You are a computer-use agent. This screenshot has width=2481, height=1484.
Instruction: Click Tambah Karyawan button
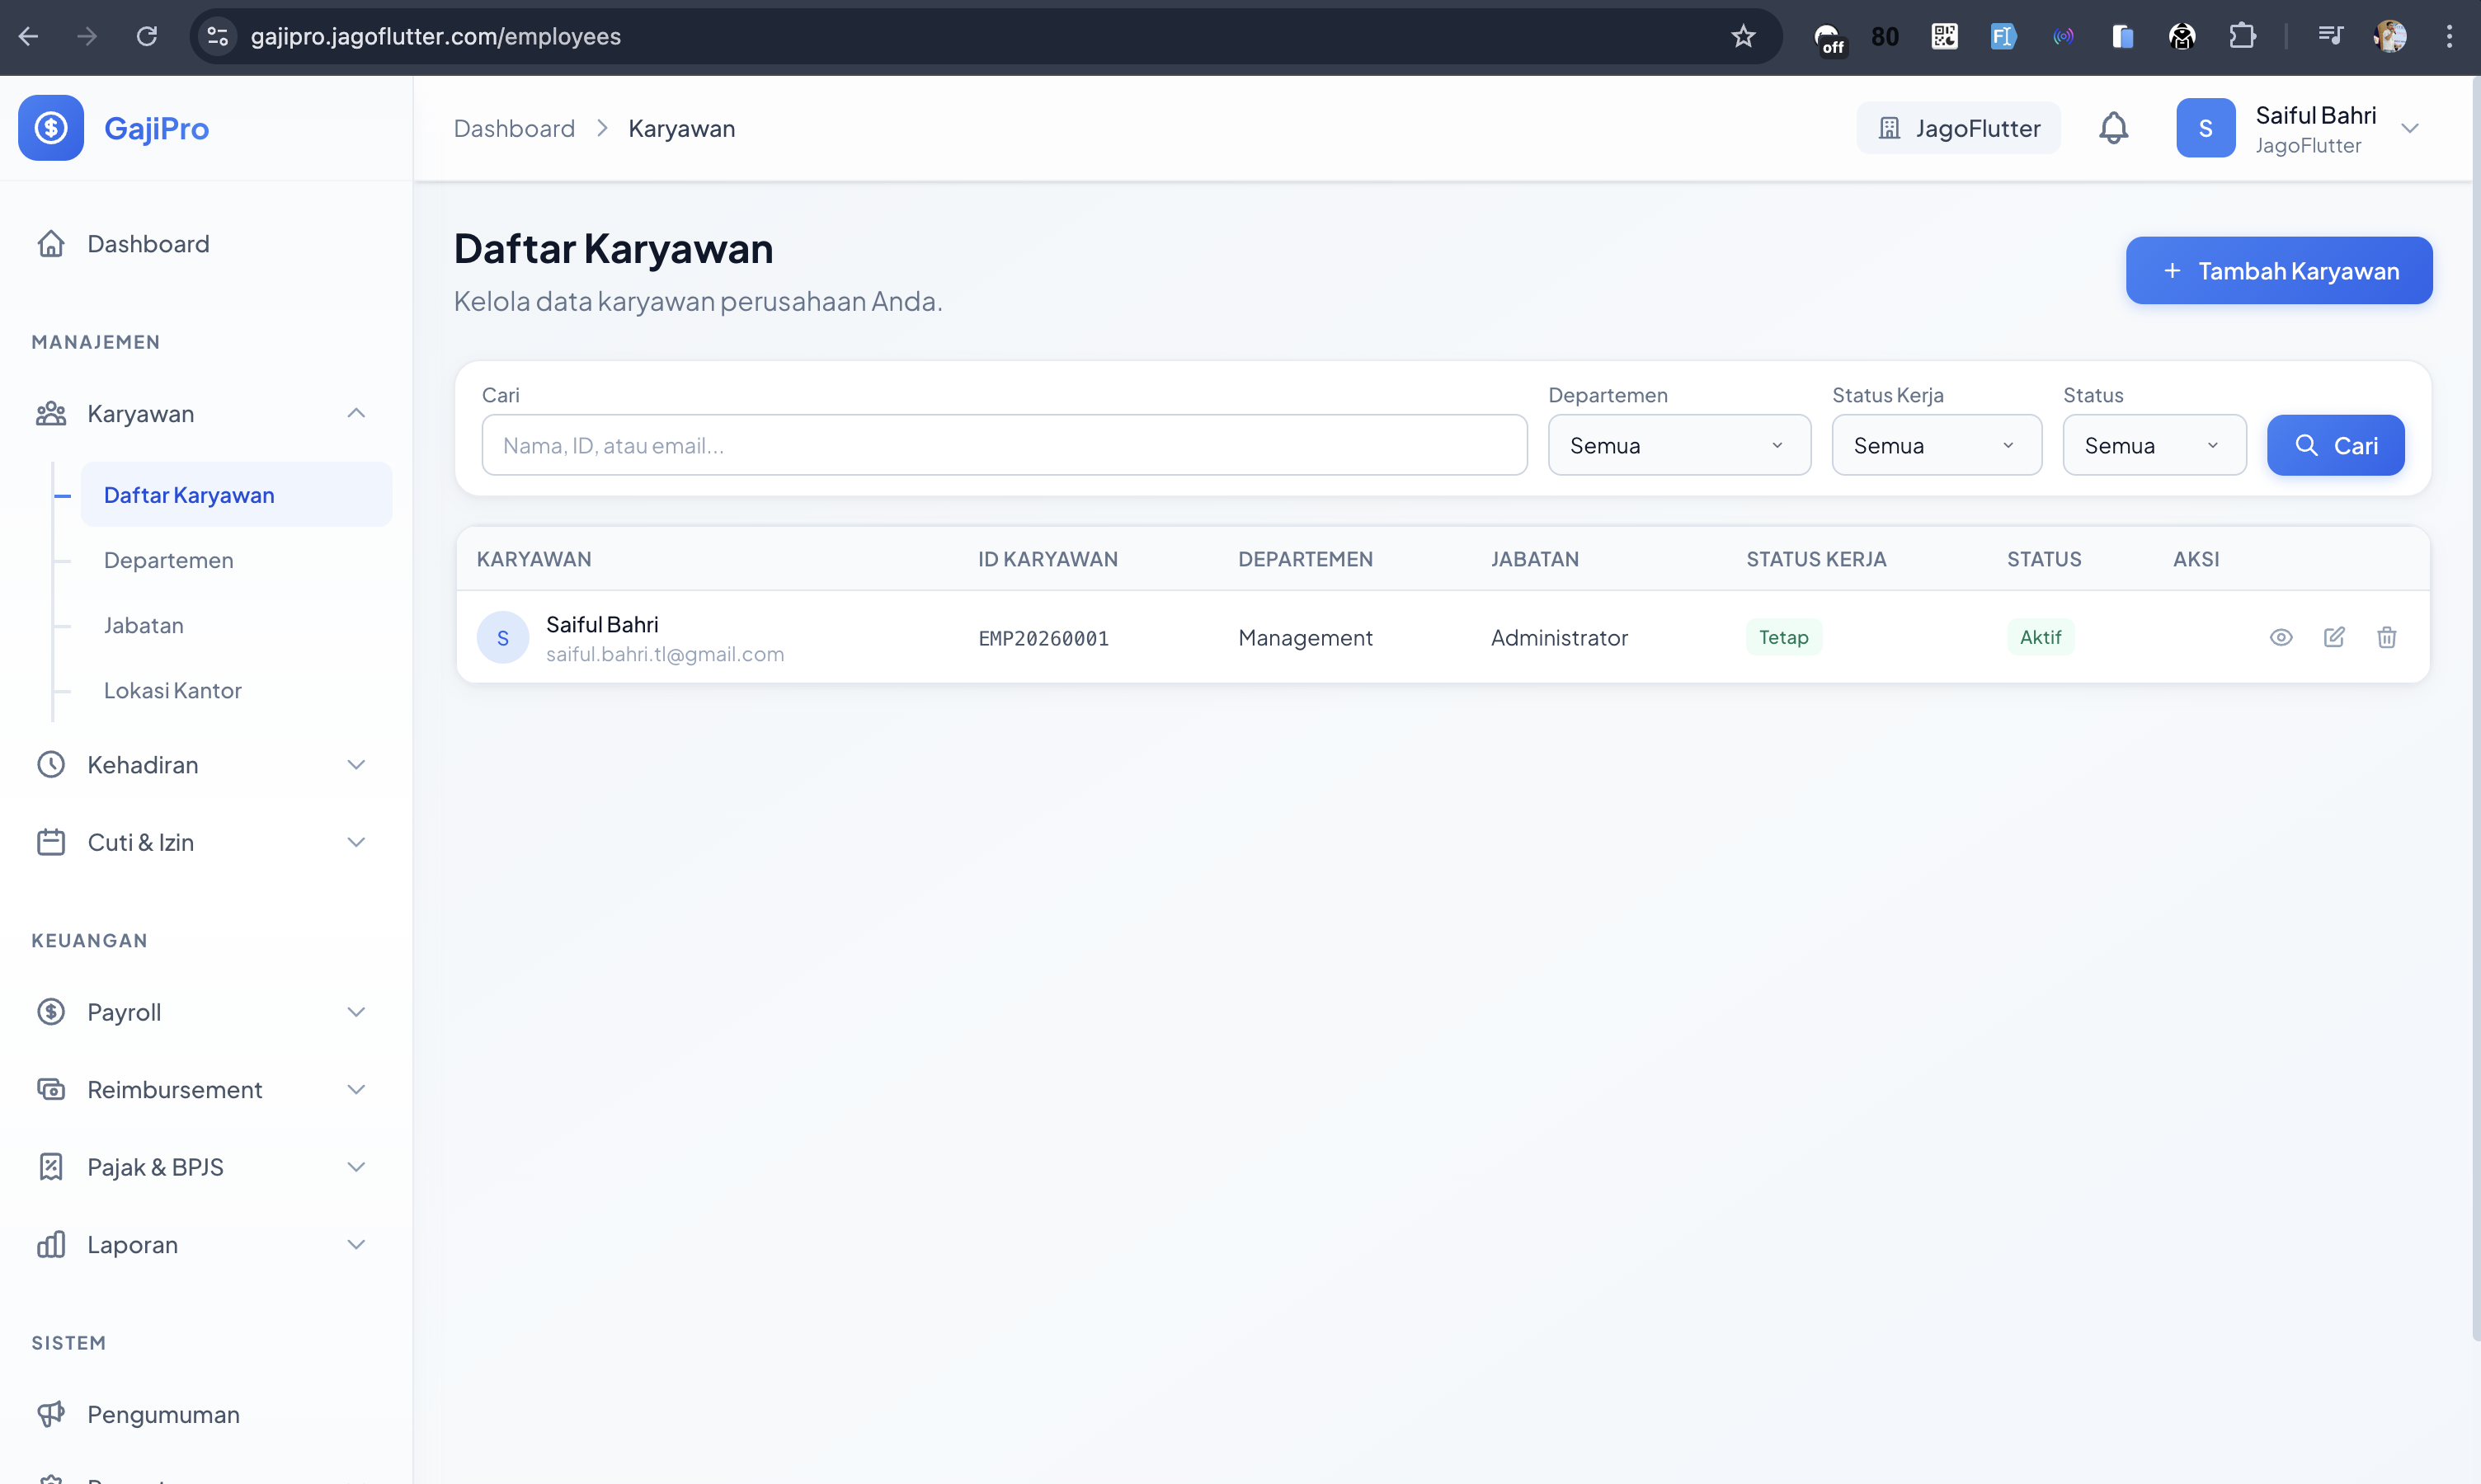[x=2279, y=270]
